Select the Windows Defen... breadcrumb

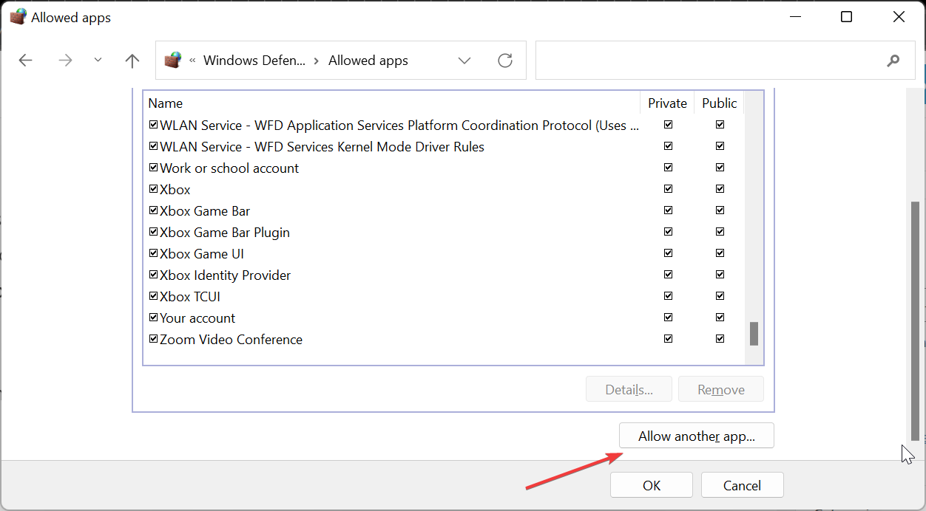point(254,61)
